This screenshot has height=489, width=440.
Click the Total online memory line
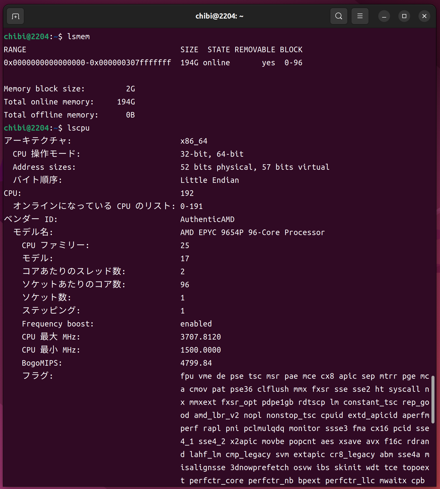(69, 102)
